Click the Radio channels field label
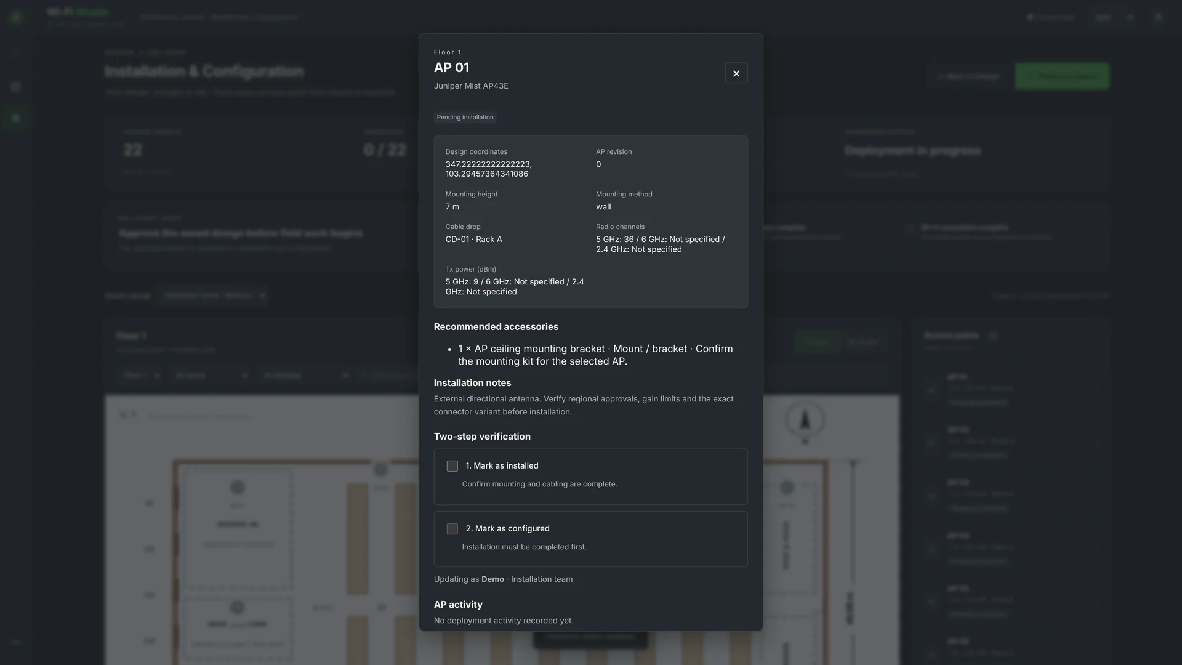1182x665 pixels. point(620,227)
